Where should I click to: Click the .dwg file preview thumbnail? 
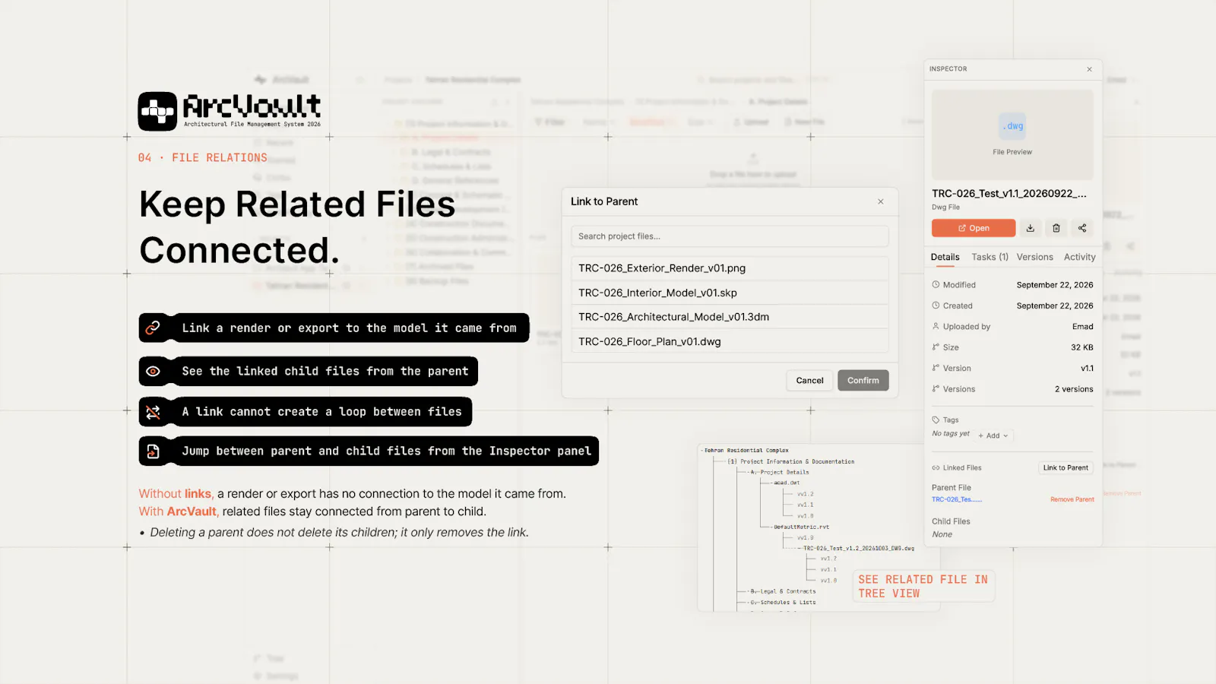click(1012, 135)
